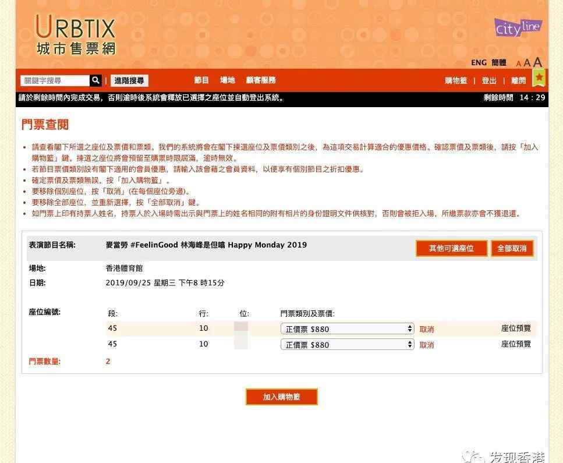Click the ticket quantity value 2
Screen dimensions: 563x463
point(108,361)
